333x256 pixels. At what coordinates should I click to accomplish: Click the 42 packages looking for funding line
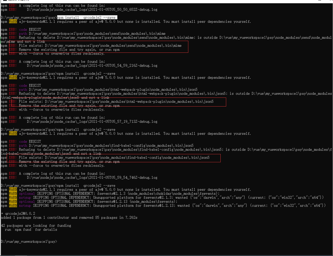[x=36, y=225]
